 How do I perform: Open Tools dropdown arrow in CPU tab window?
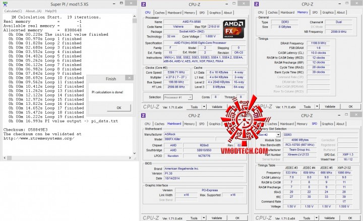(x=204, y=107)
